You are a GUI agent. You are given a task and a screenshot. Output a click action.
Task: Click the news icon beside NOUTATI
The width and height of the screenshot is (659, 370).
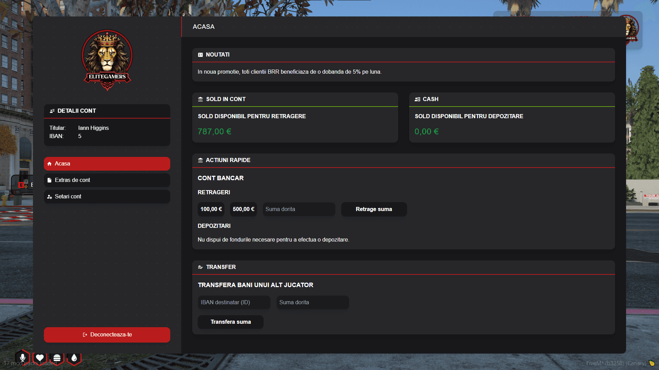(x=200, y=55)
